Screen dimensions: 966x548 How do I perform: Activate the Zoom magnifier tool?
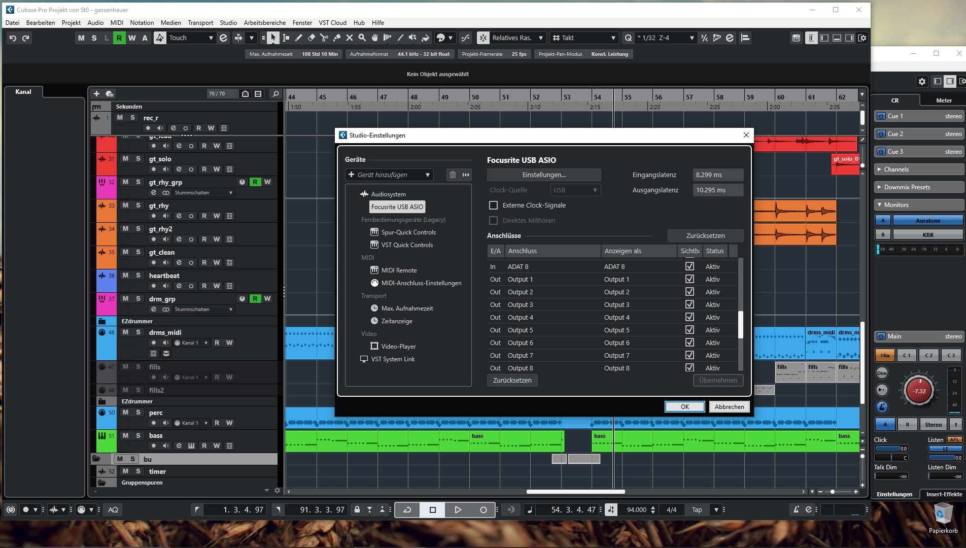(x=362, y=38)
